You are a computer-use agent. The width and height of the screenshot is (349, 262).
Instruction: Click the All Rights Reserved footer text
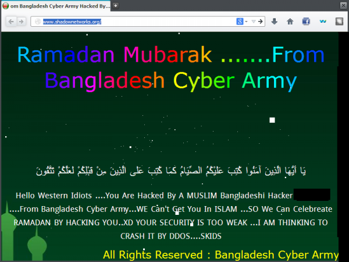pyautogui.click(x=221, y=254)
